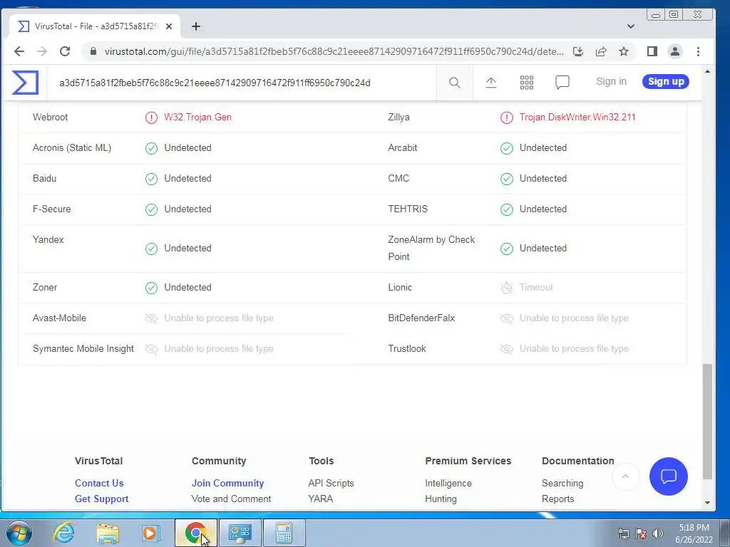Click the Yandex engine name
Screen dimensions: 730x547
tap(48, 239)
